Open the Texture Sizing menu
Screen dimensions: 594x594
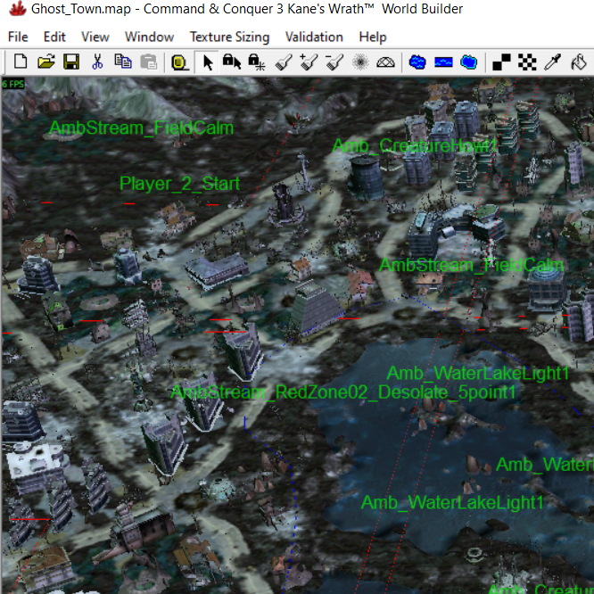tap(229, 37)
